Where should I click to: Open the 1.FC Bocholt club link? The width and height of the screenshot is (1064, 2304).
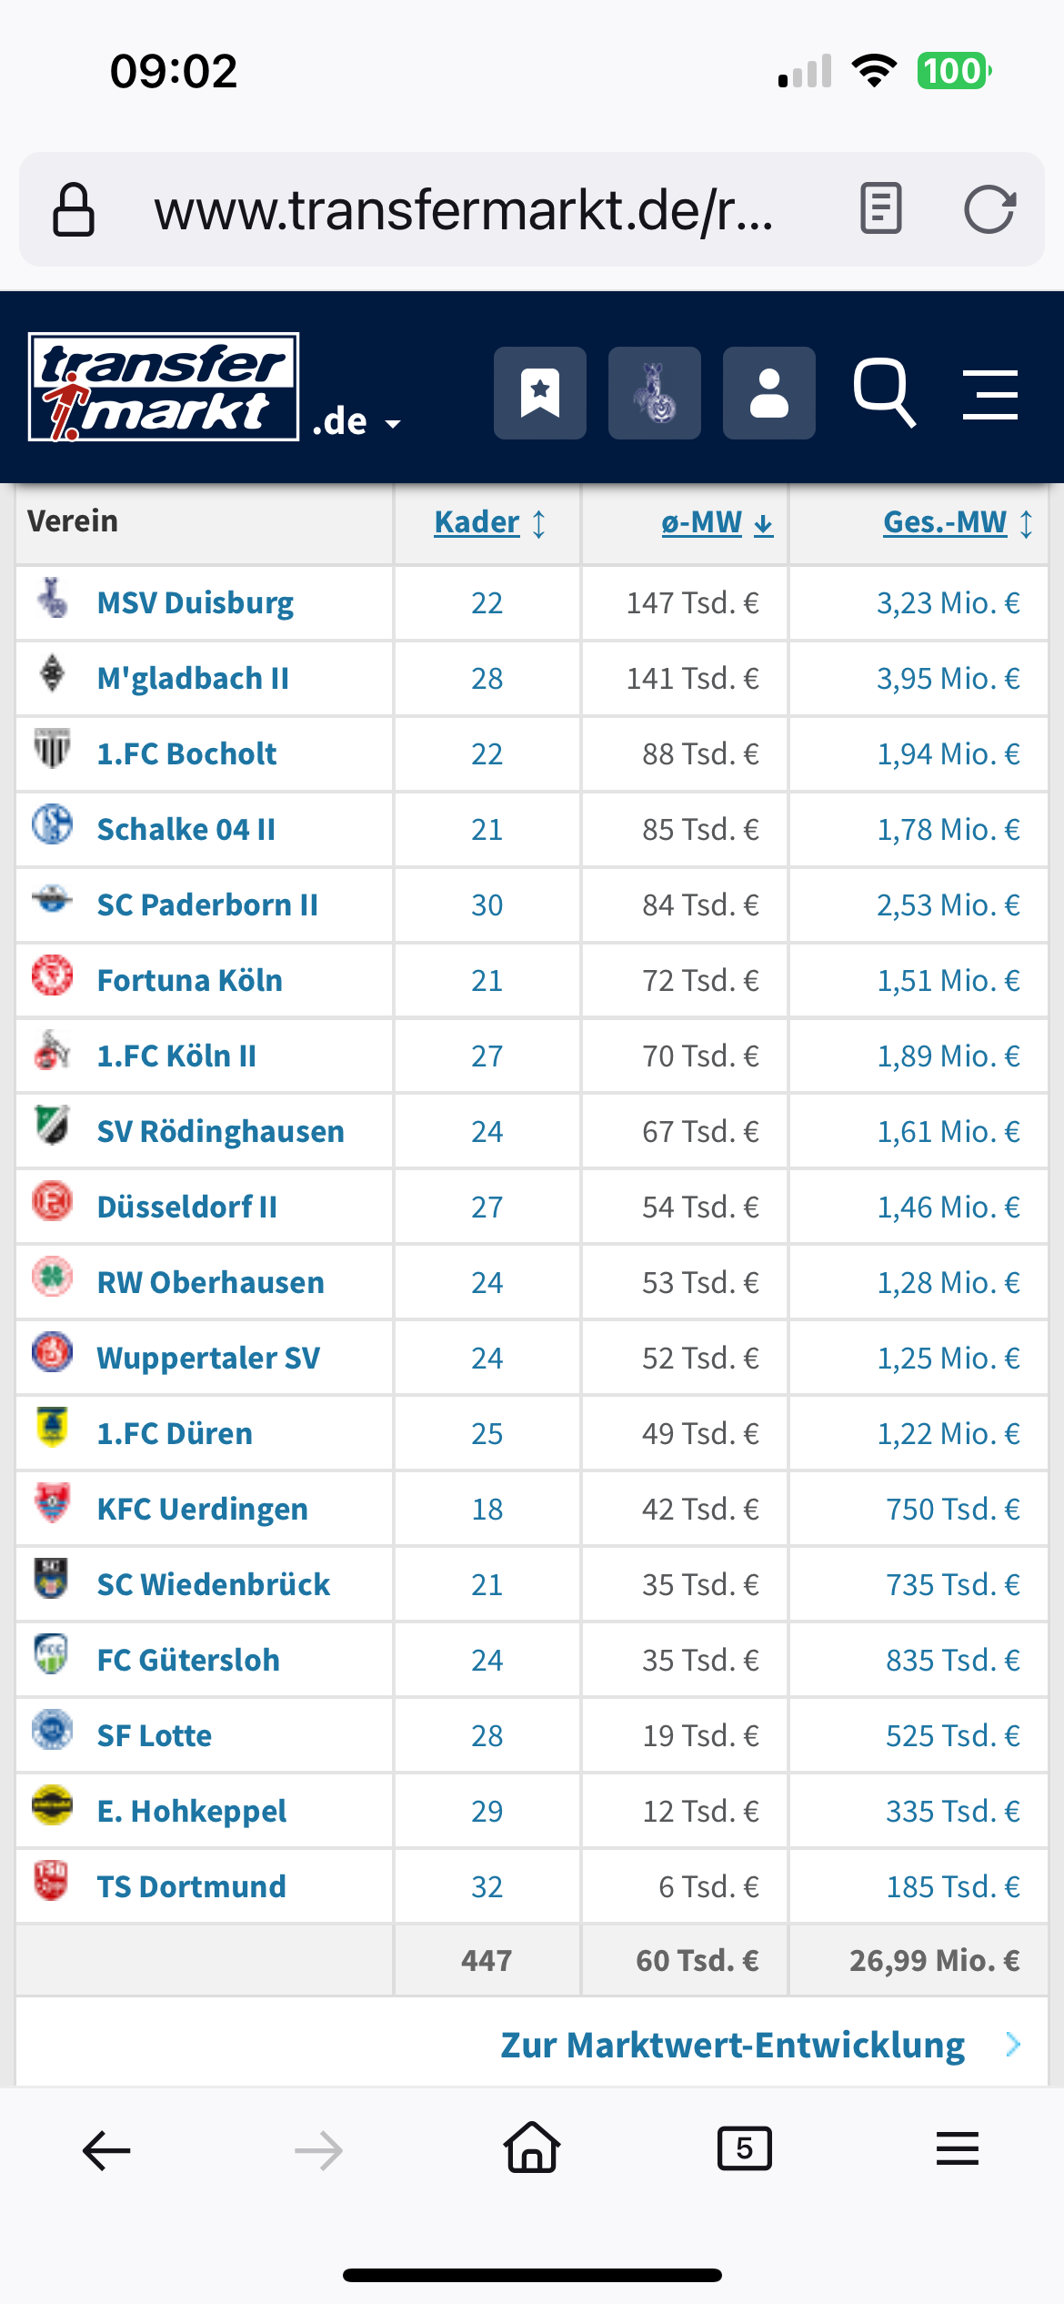tap(186, 753)
